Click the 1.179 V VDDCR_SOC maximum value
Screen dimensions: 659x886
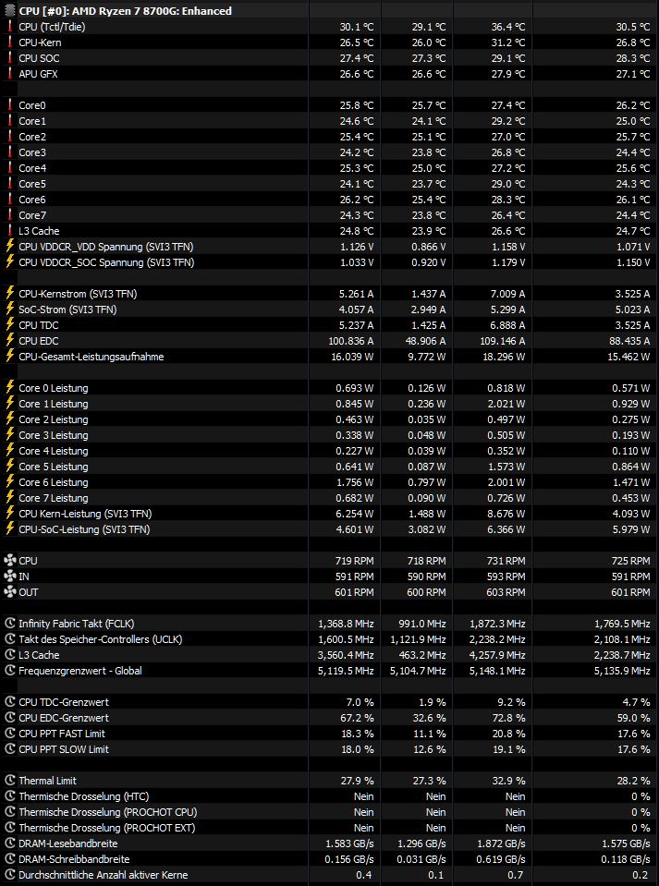point(508,262)
